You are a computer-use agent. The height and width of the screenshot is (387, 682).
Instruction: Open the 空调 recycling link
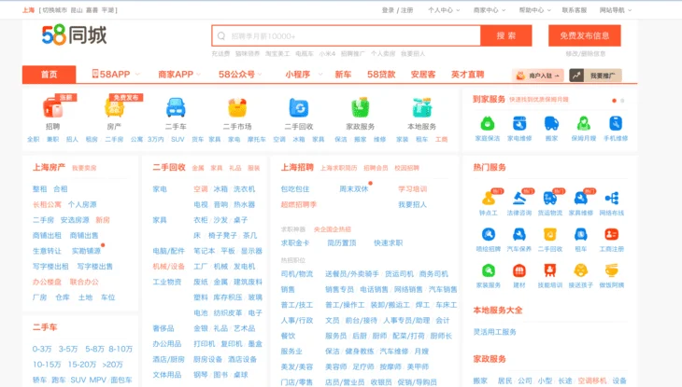pos(201,189)
